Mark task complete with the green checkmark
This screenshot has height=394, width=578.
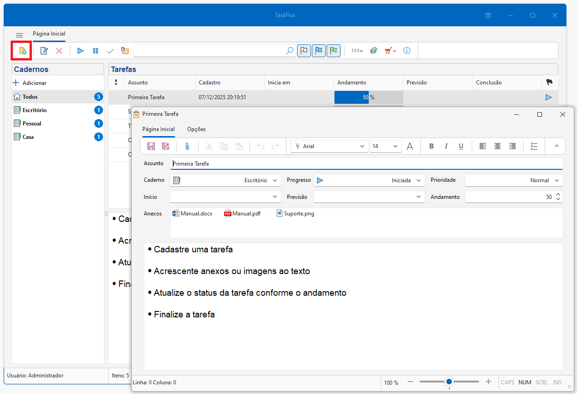click(110, 51)
